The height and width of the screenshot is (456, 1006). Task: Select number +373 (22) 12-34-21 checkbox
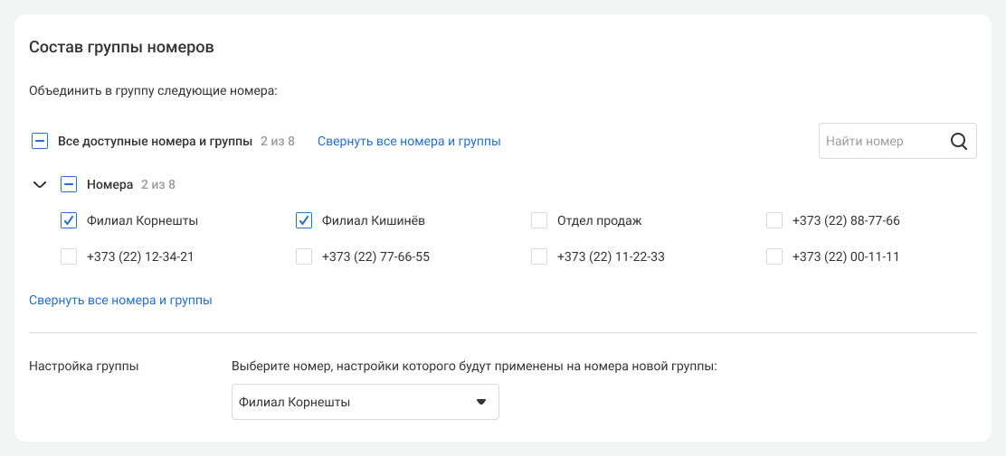point(69,256)
